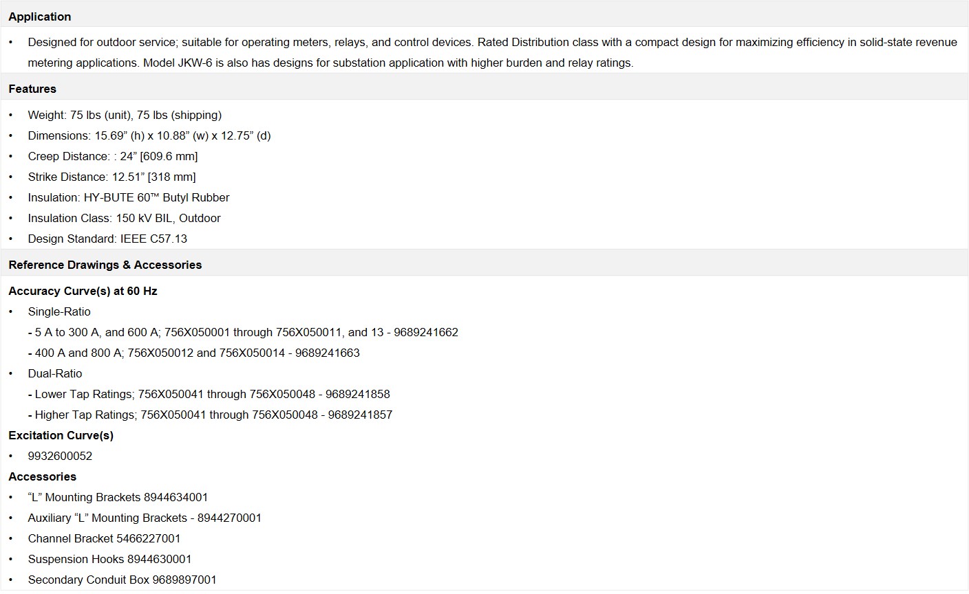The width and height of the screenshot is (969, 594).
Task: Click the Application section header
Action: click(x=40, y=16)
